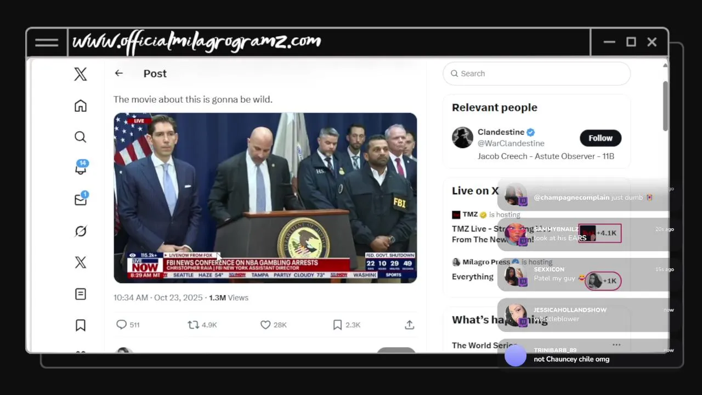Click JESSICAHOLLANDSHOW chat message 'whistleblower'

(557, 319)
